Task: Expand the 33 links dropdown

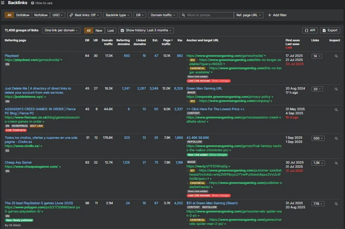Action: coord(317,89)
